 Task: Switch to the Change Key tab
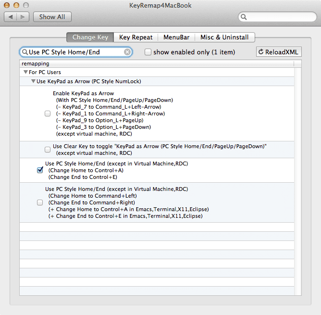pos(90,38)
